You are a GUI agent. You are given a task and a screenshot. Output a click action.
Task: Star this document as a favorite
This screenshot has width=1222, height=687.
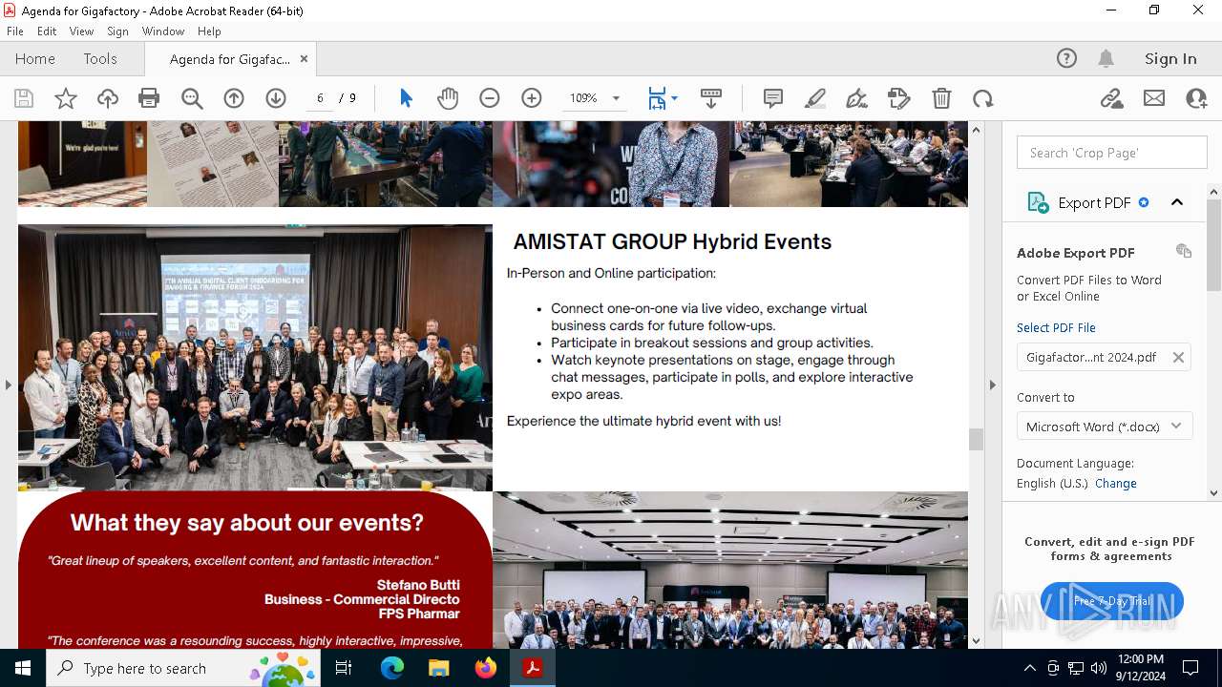point(66,98)
